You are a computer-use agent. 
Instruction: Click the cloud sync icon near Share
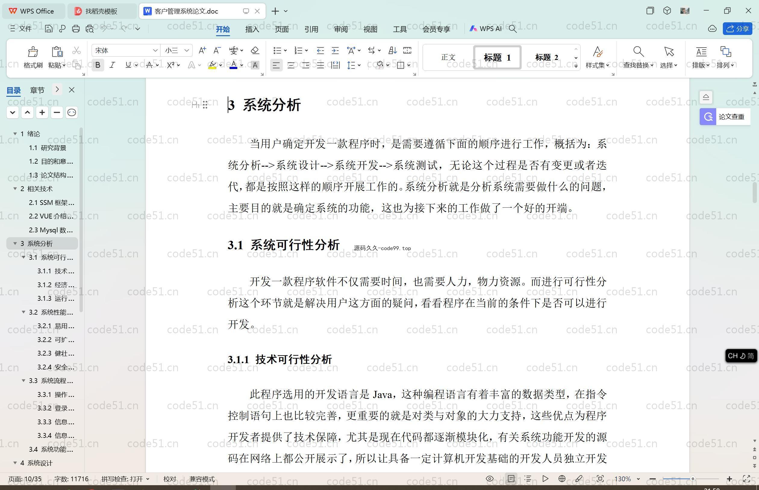tap(712, 29)
